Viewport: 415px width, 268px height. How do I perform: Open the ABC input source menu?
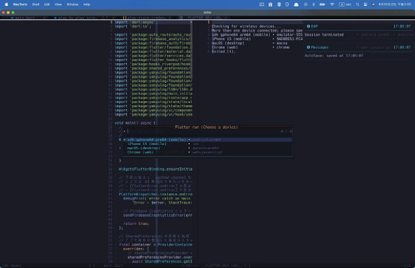tap(345, 4)
